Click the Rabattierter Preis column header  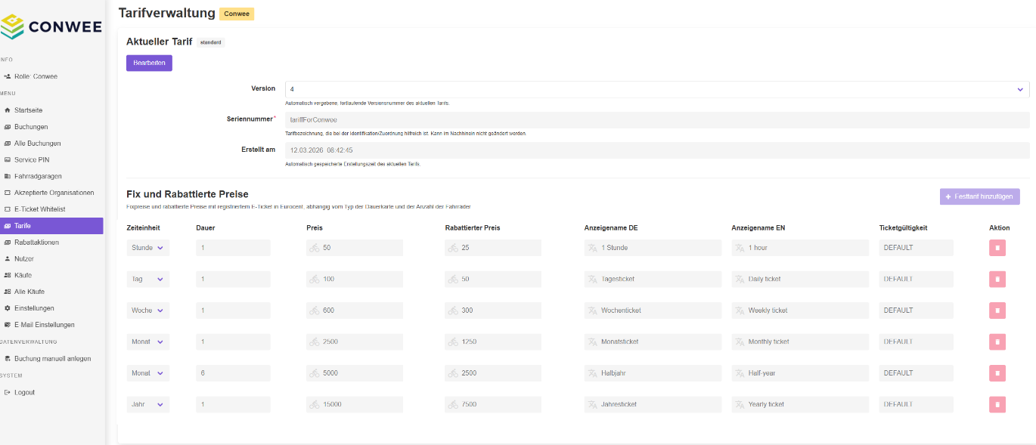pos(473,227)
